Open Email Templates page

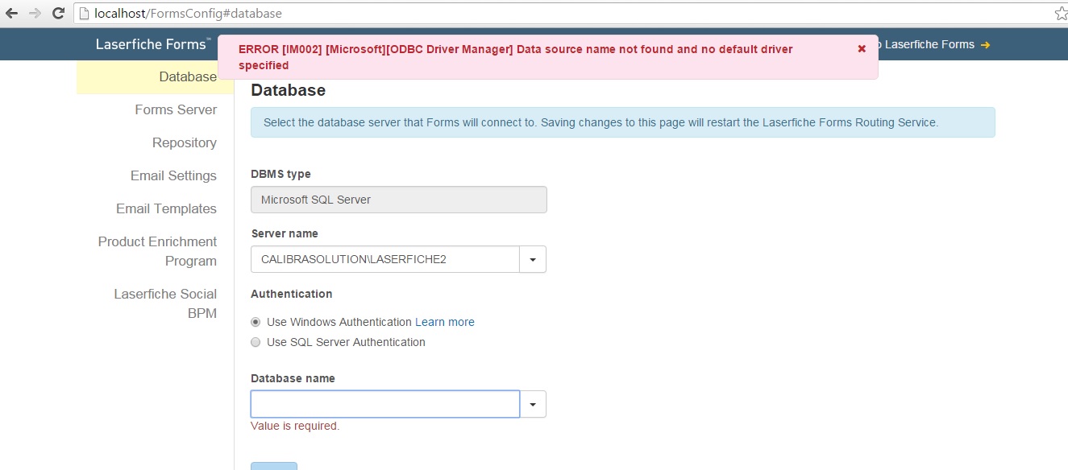tap(166, 208)
